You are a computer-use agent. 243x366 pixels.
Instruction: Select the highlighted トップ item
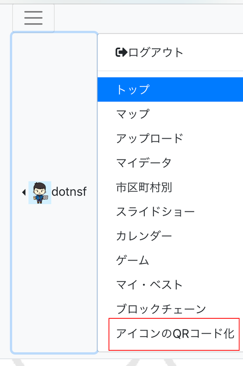pos(170,89)
